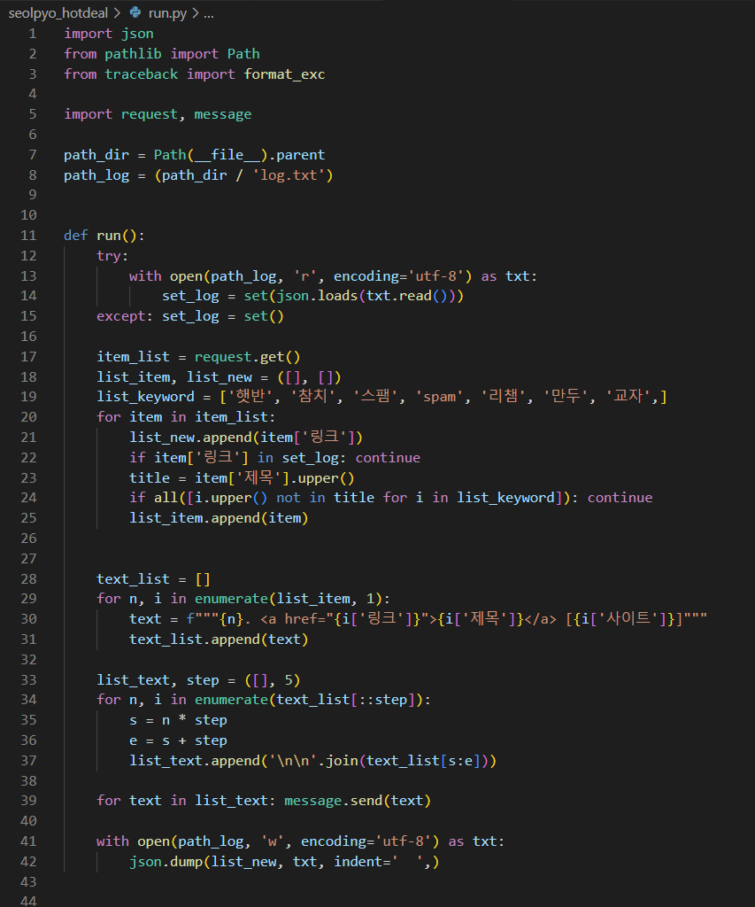Click line number 1 in gutter

pos(33,34)
